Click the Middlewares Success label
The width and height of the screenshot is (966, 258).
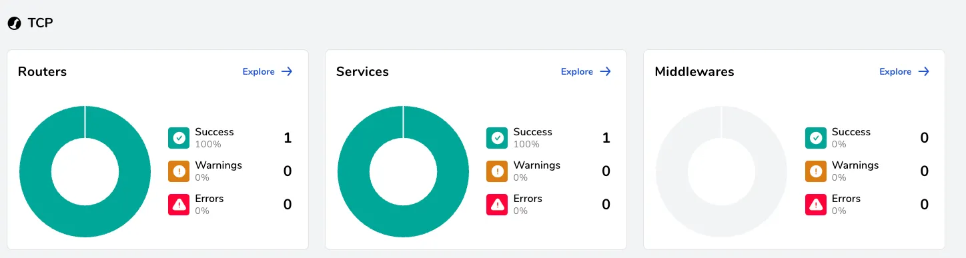pyautogui.click(x=851, y=132)
